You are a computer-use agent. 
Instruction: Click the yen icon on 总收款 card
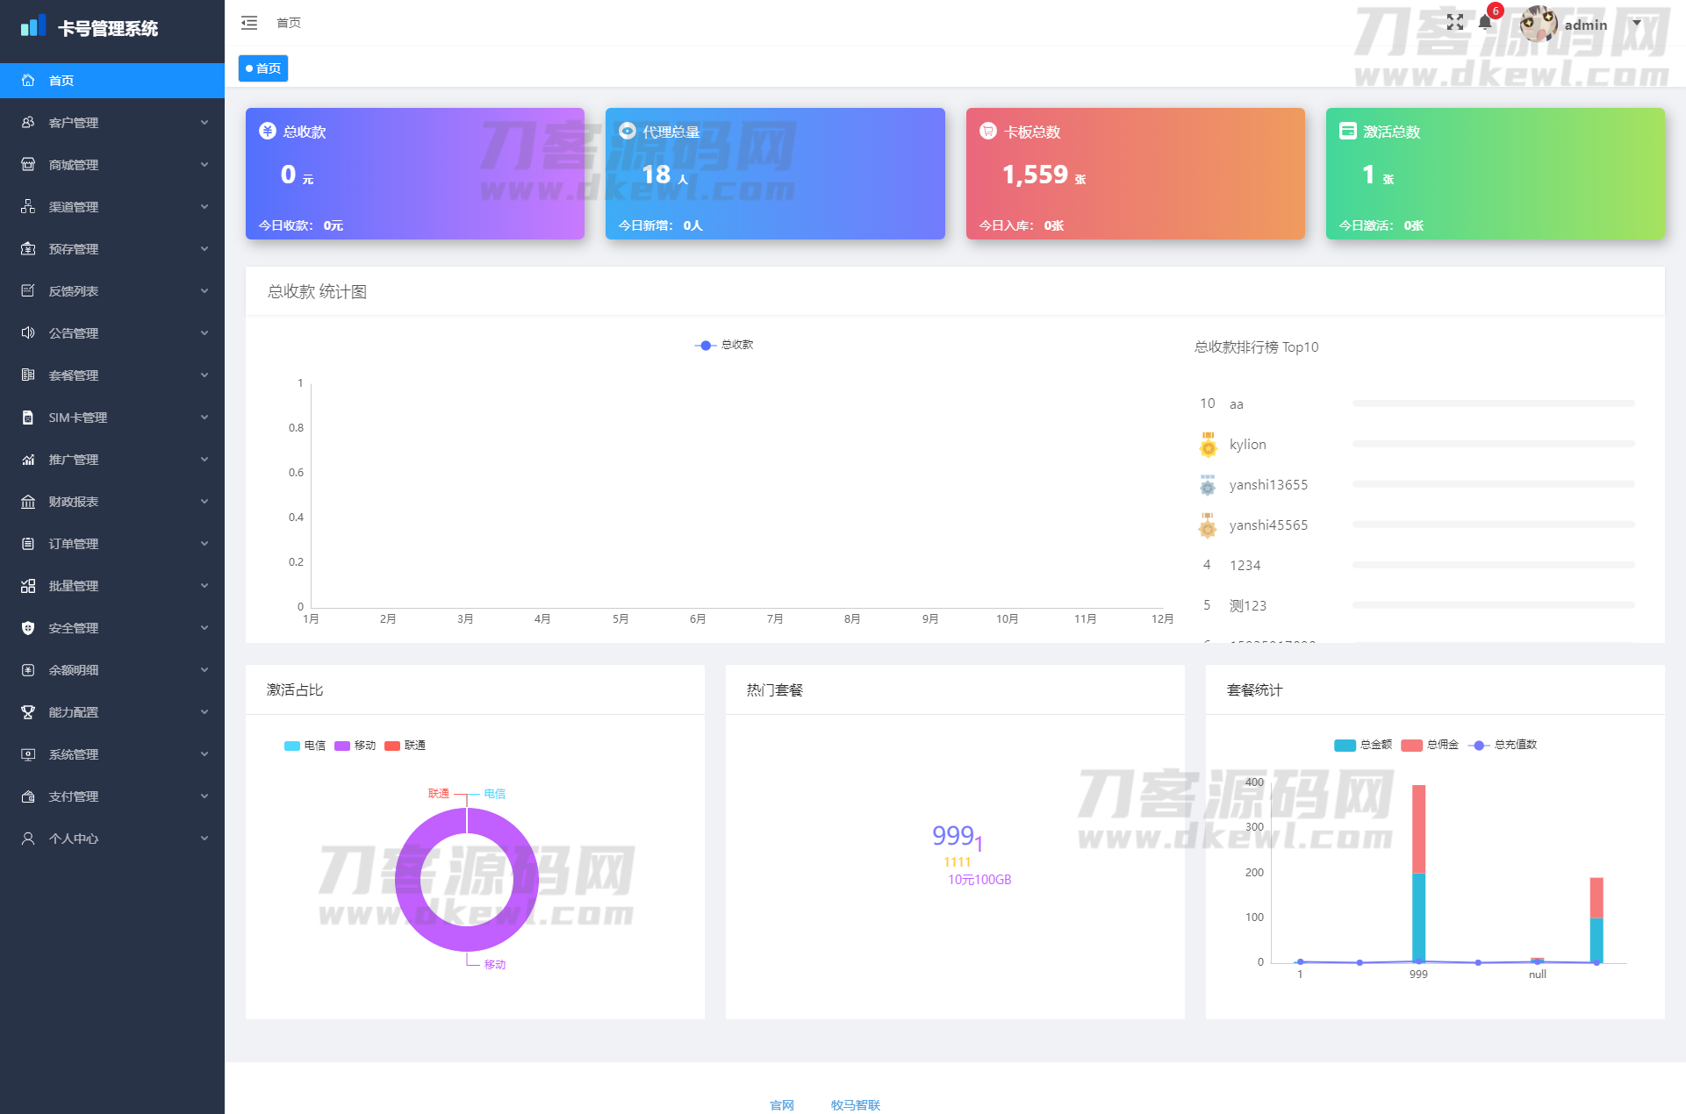[268, 131]
